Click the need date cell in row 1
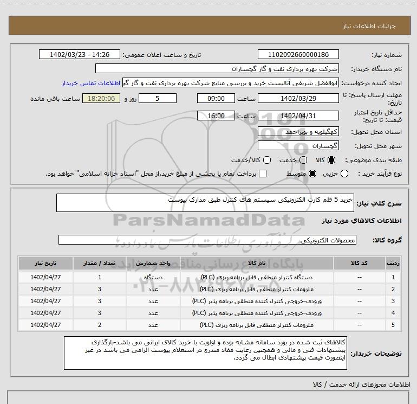Image resolution: width=417 pixels, height=404 pixels. pos(45,277)
